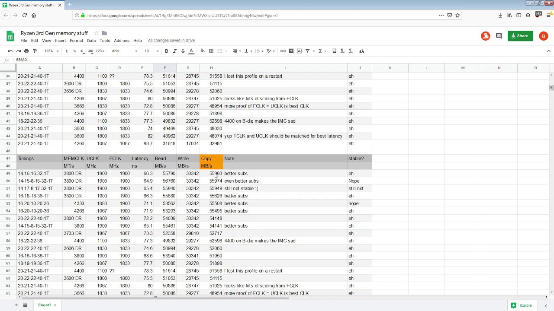The width and height of the screenshot is (554, 311).
Task: Star the Ryzen 3rd Gen memory stuff document
Action: (x=96, y=33)
